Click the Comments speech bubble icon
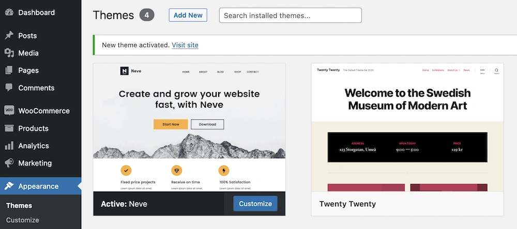This screenshot has width=517, height=229. (9, 88)
